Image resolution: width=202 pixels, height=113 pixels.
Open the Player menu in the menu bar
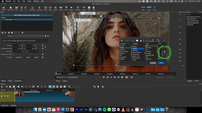(29, 1)
